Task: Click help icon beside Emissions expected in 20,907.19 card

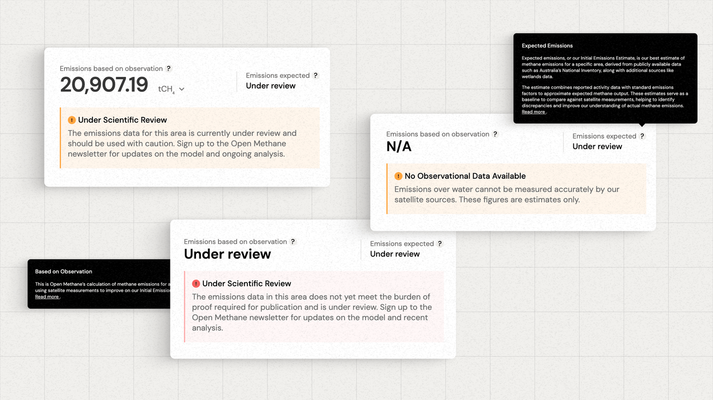Action: [x=316, y=75]
